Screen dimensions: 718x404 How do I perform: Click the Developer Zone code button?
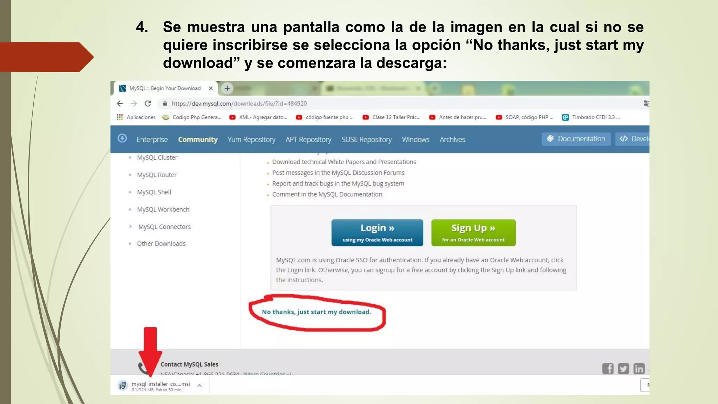tap(632, 139)
